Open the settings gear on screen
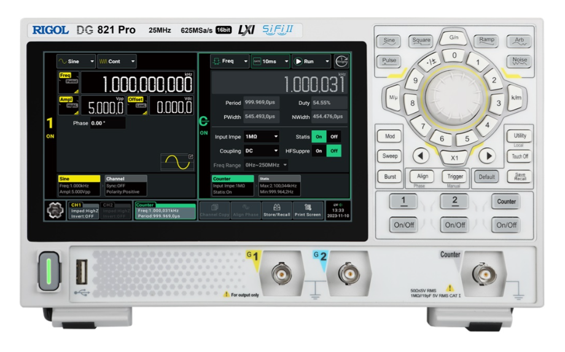Image resolution: width=565 pixels, height=352 pixels. (x=54, y=210)
